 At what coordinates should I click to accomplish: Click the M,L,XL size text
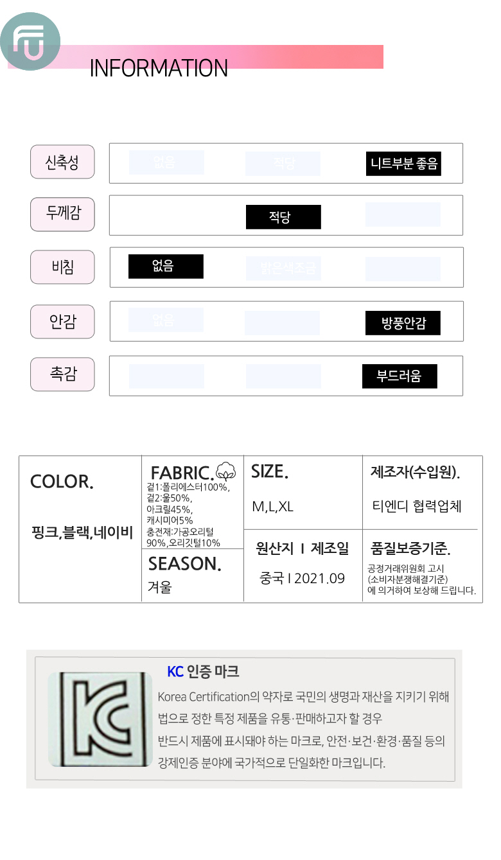(272, 507)
